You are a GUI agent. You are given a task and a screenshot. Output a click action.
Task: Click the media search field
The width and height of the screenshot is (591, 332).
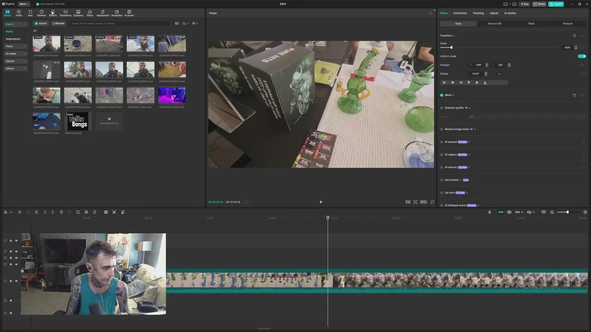120,24
